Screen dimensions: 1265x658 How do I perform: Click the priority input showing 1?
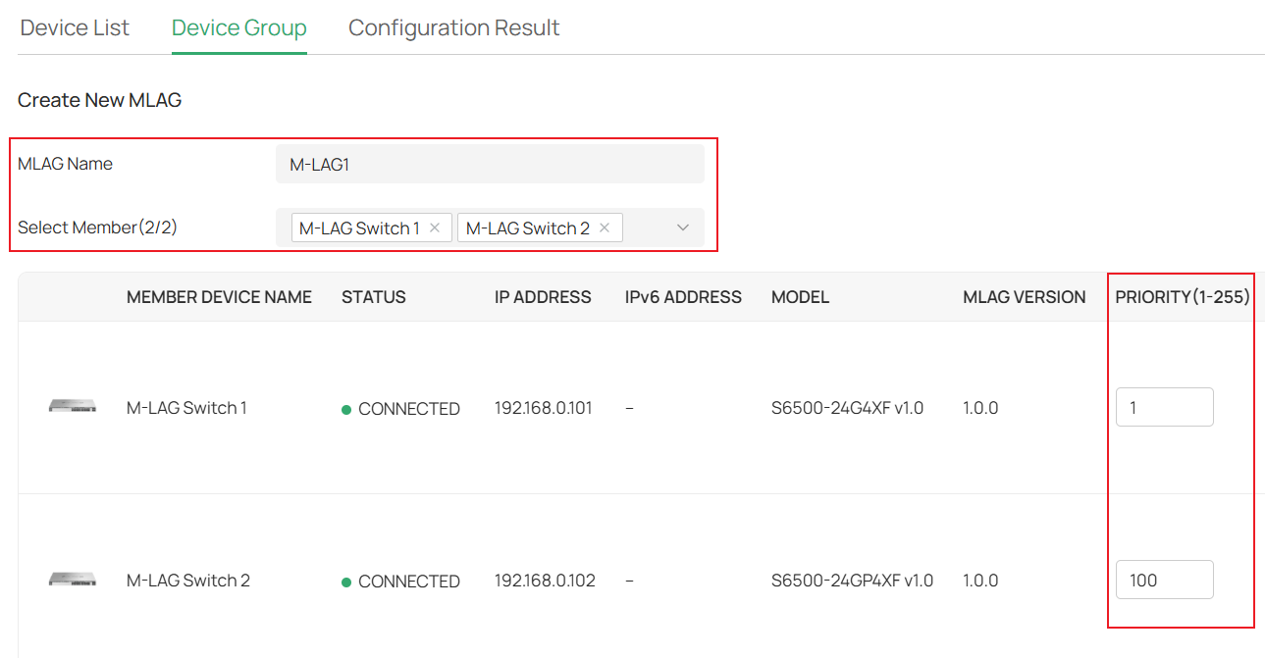click(1164, 406)
